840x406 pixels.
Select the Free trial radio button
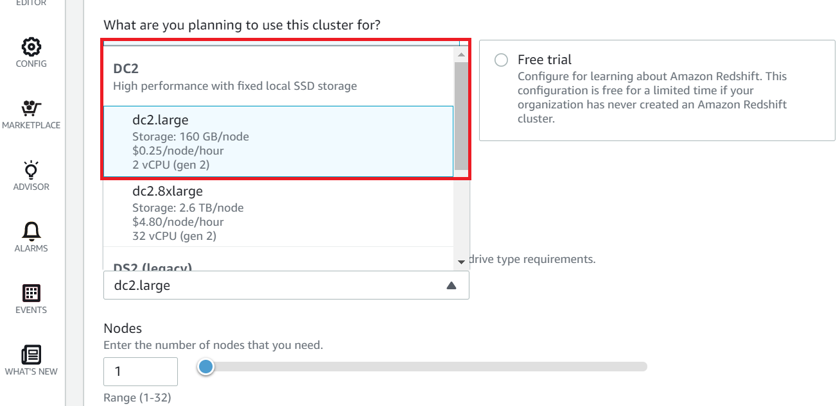point(501,60)
